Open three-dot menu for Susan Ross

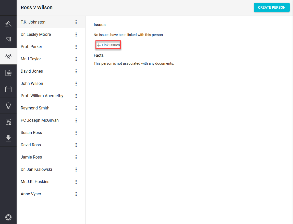pyautogui.click(x=76, y=133)
